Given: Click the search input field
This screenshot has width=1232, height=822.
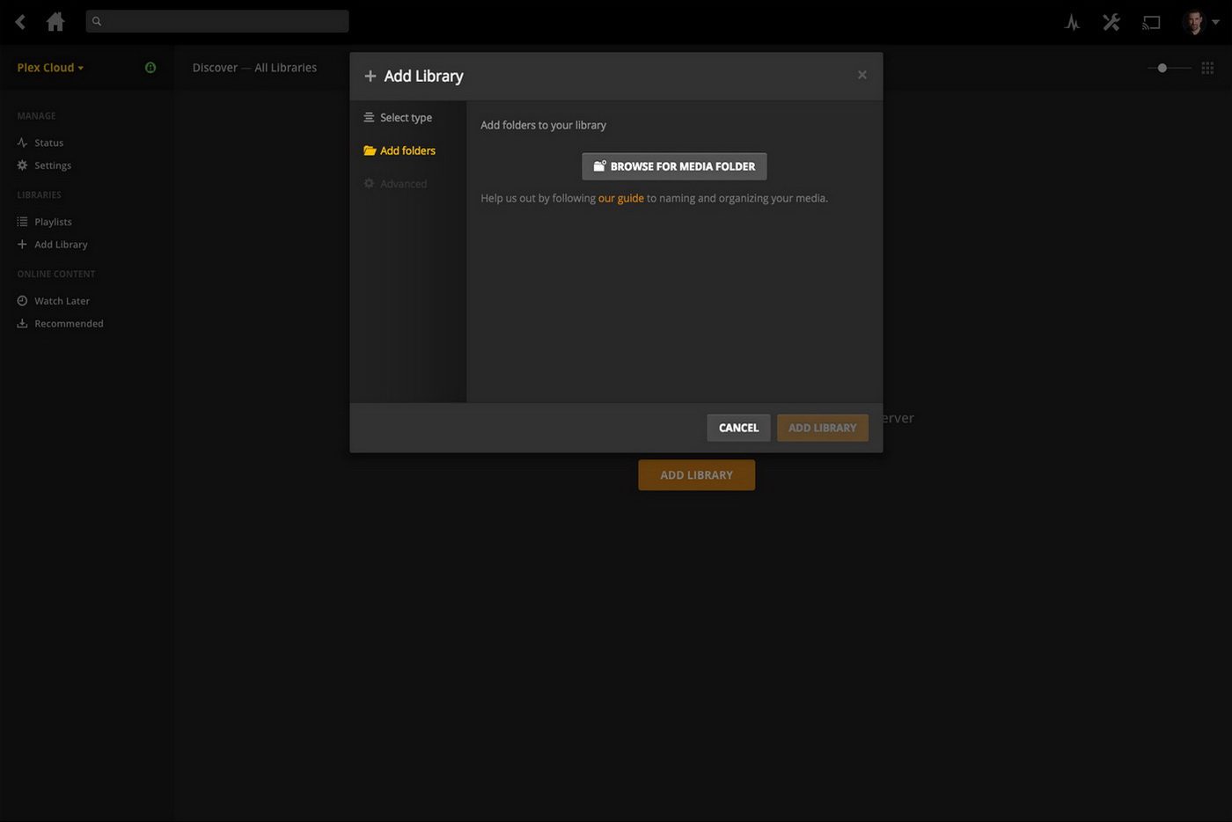Looking at the screenshot, I should [217, 21].
